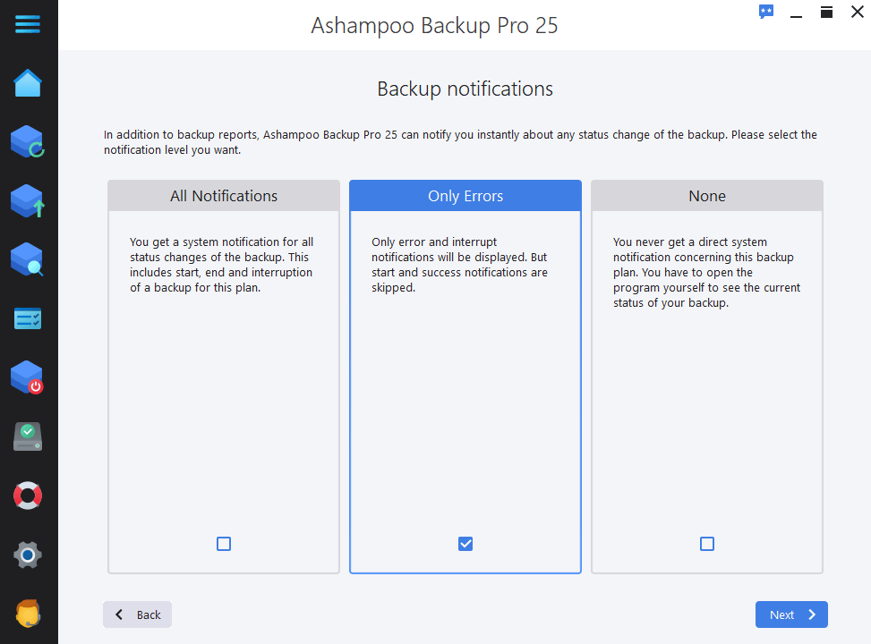This screenshot has width=871, height=644.
Task: Open the backup plans sync icon
Action: point(28,141)
